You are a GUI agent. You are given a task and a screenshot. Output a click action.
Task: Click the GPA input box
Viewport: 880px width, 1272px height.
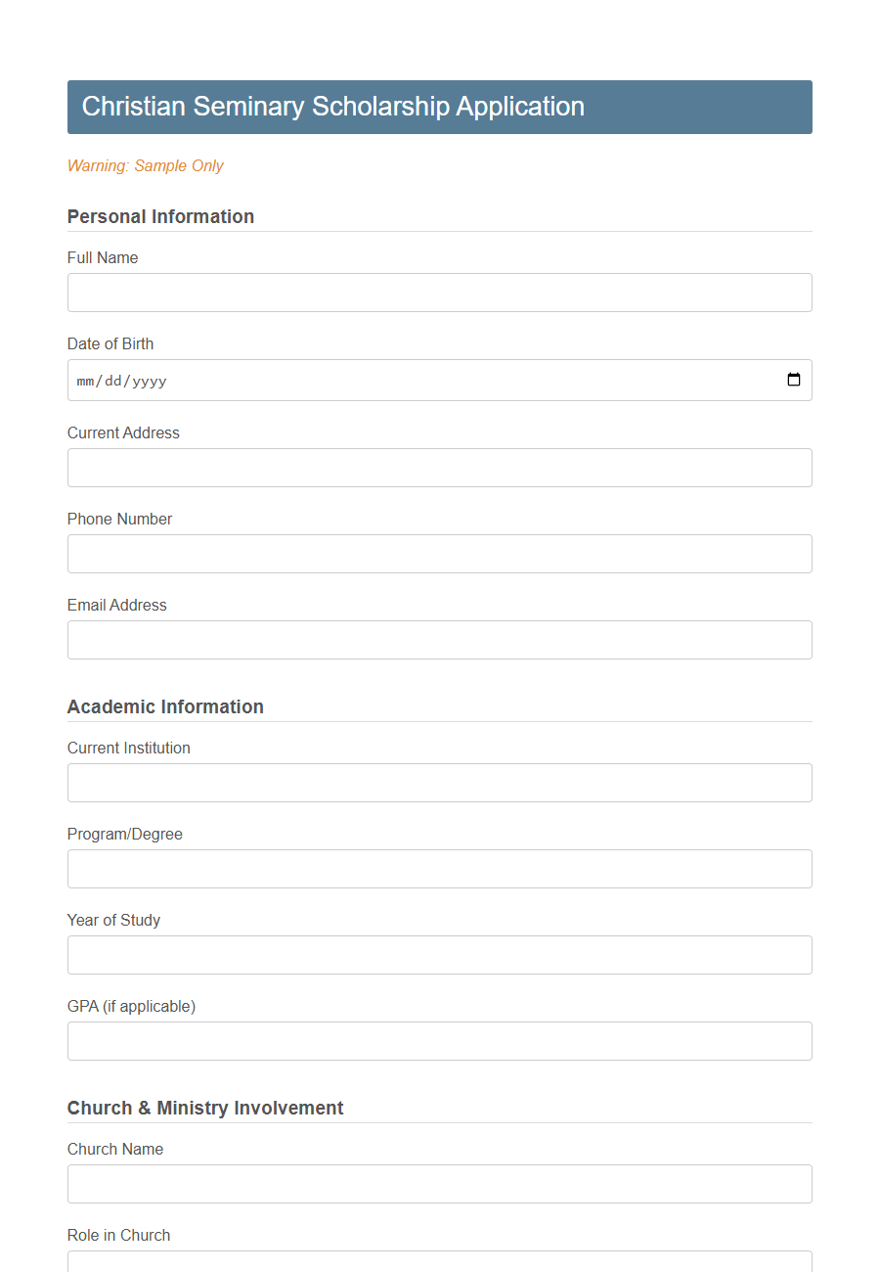(x=439, y=1040)
